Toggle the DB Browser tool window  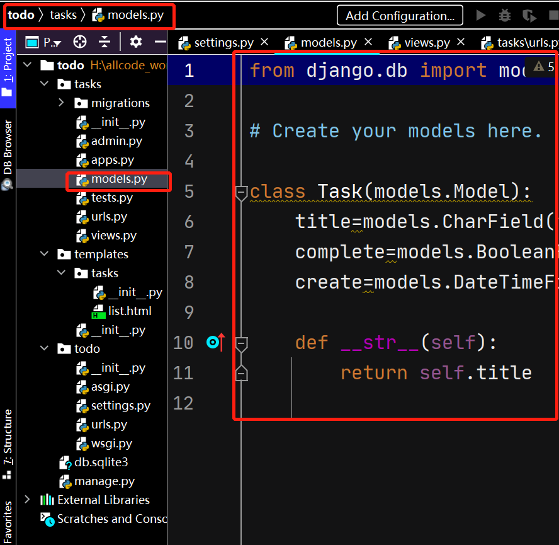click(8, 154)
